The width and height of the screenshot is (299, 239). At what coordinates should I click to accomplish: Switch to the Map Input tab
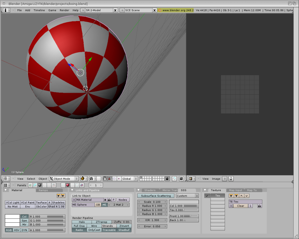click(236, 190)
